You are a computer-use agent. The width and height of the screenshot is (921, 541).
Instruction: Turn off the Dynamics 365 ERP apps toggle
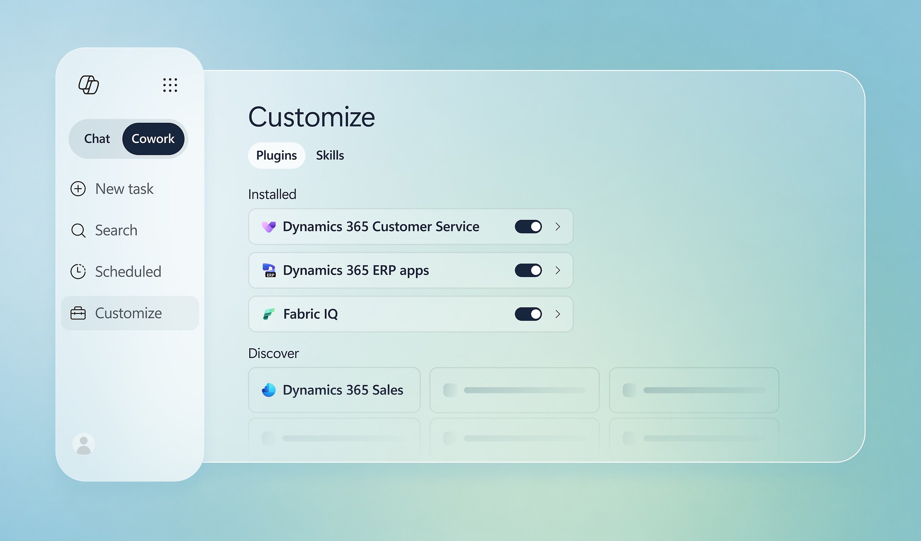528,270
